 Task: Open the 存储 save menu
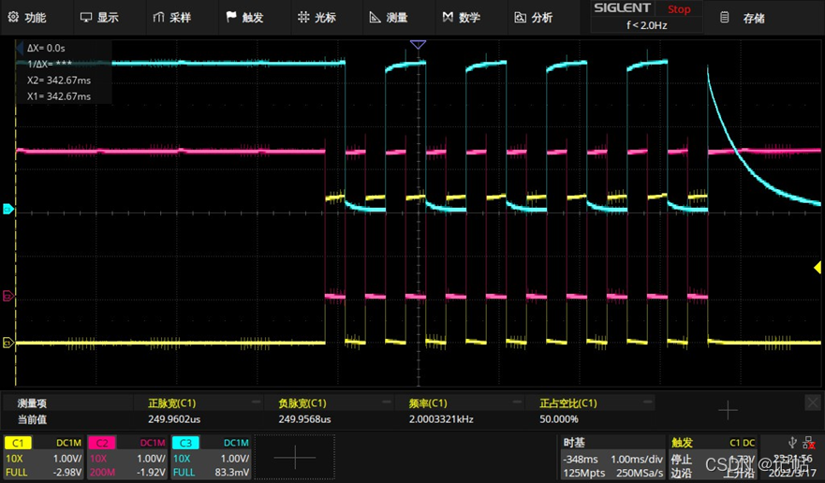pos(742,18)
